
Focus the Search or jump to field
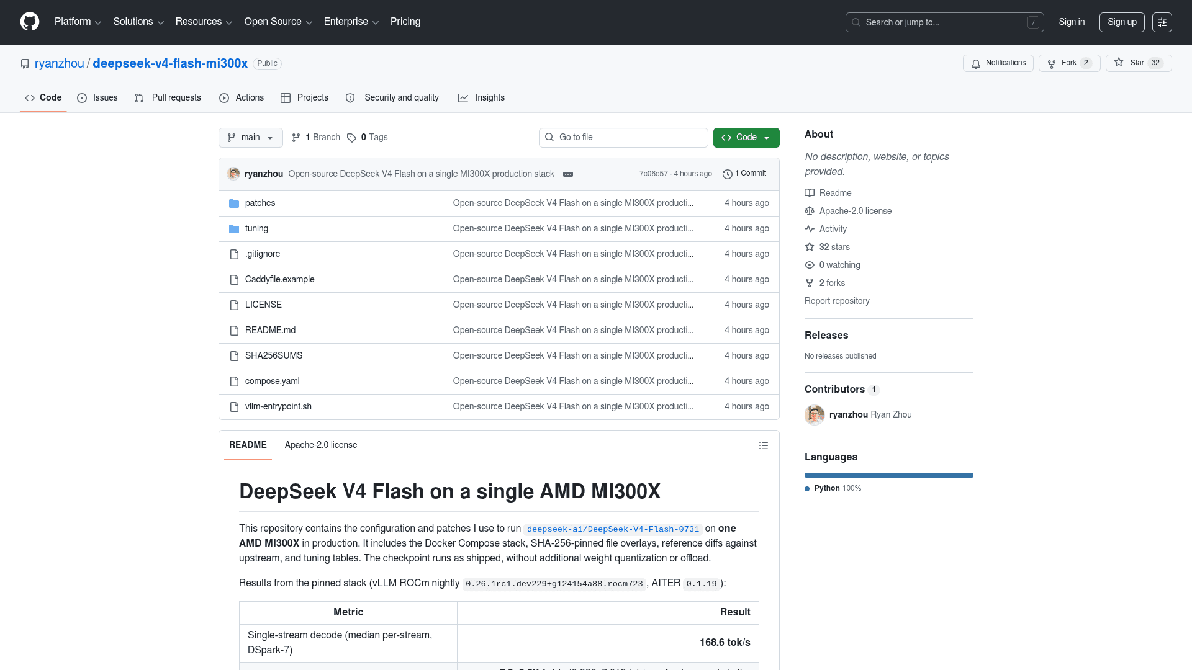[x=944, y=22]
